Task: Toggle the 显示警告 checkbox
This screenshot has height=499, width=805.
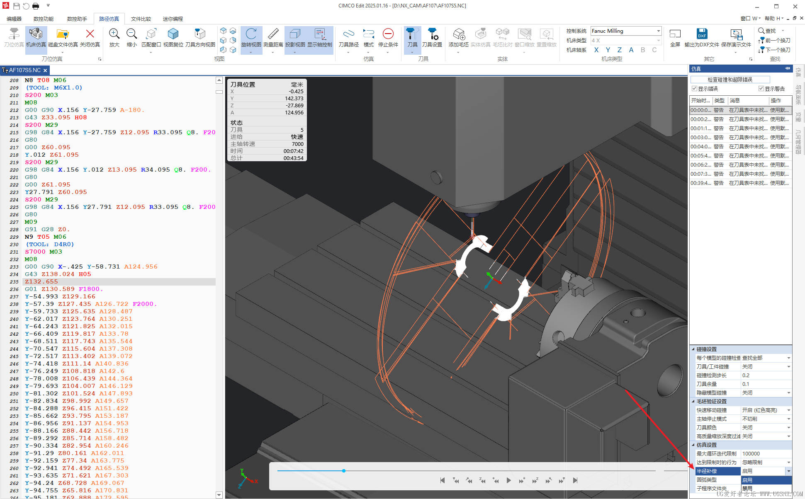Action: click(761, 89)
